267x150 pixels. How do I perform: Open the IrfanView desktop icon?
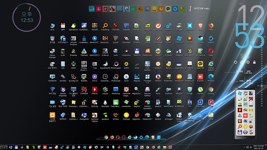(x=116, y=26)
